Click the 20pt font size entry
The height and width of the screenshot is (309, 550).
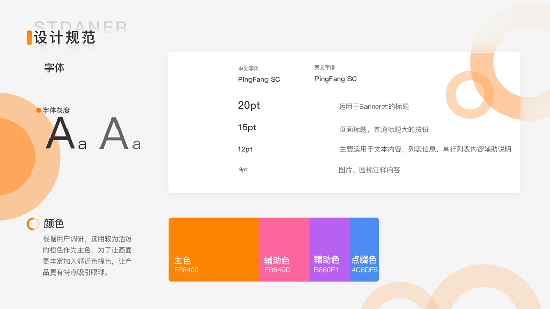[248, 106]
